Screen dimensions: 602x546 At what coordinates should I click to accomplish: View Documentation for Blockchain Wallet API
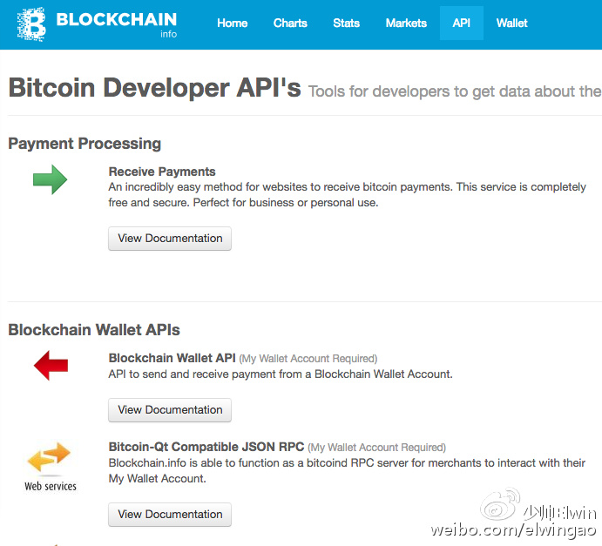coord(170,410)
